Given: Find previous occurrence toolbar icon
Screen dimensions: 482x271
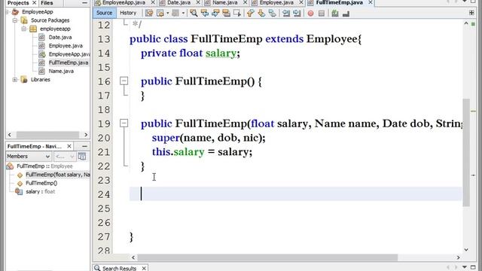Looking at the screenshot, I should tap(204, 13).
